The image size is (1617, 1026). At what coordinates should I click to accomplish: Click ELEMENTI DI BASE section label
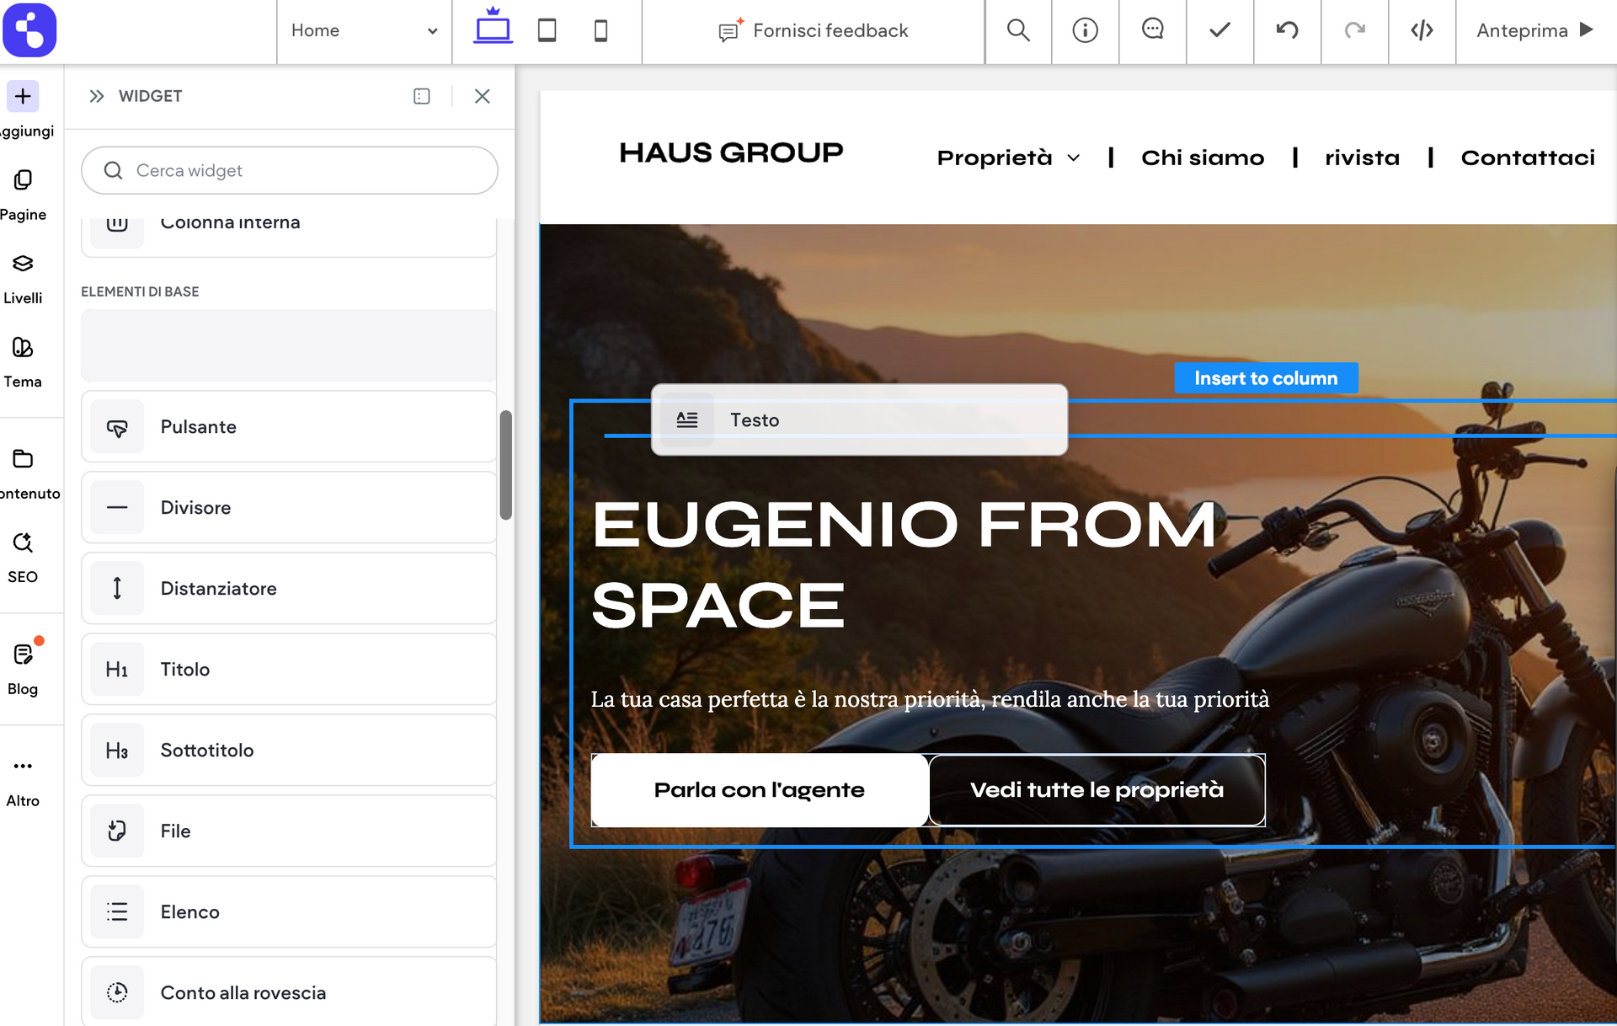click(x=140, y=291)
